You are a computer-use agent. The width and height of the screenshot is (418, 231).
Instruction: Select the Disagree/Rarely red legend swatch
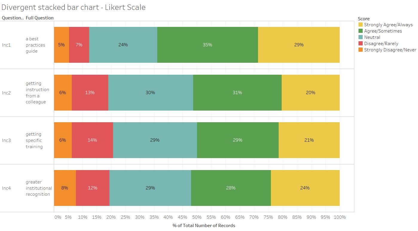click(x=360, y=44)
